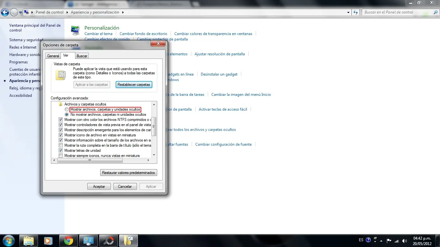The height and width of the screenshot is (247, 440).
Task: Open 'Cambiar el tema' link
Action: pos(99,34)
